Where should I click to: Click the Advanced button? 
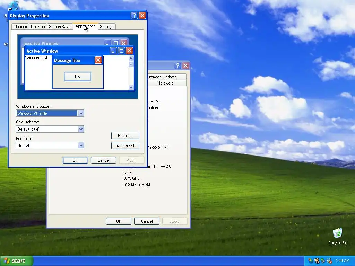click(125, 146)
